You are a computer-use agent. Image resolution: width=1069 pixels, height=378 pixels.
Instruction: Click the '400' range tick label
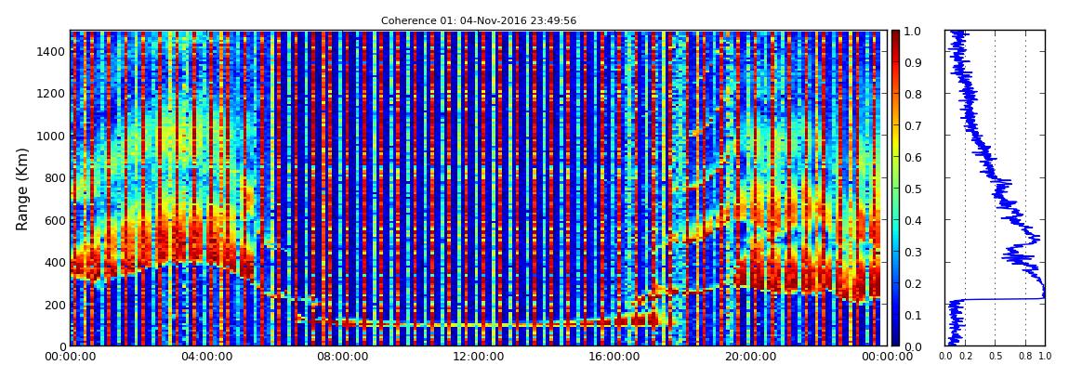pyautogui.click(x=55, y=262)
